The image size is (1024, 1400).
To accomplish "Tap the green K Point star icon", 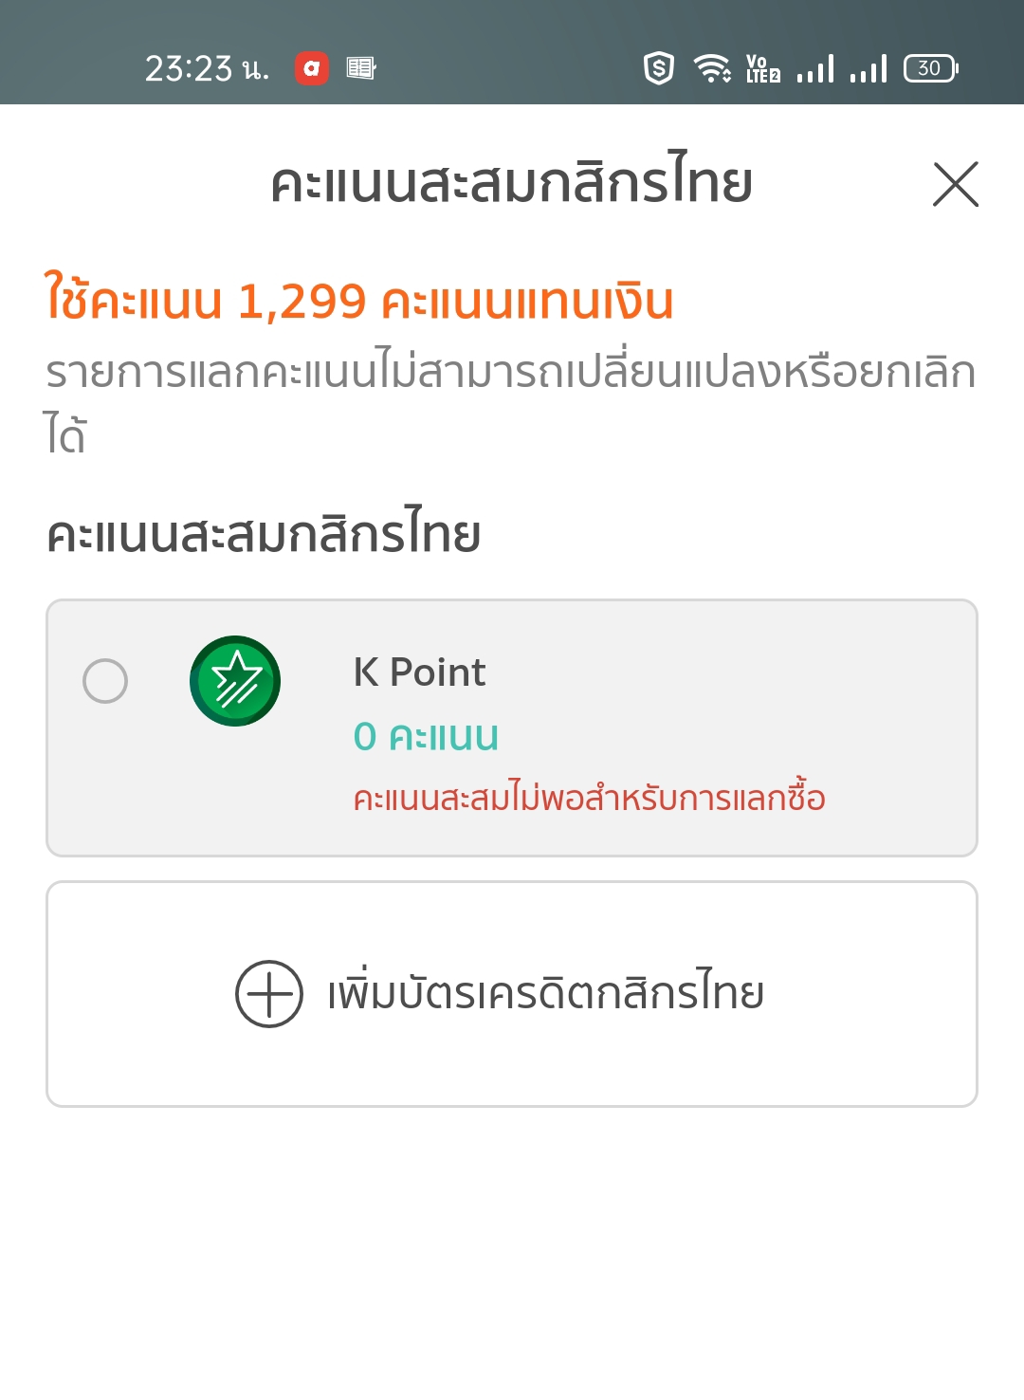I will pyautogui.click(x=235, y=681).
